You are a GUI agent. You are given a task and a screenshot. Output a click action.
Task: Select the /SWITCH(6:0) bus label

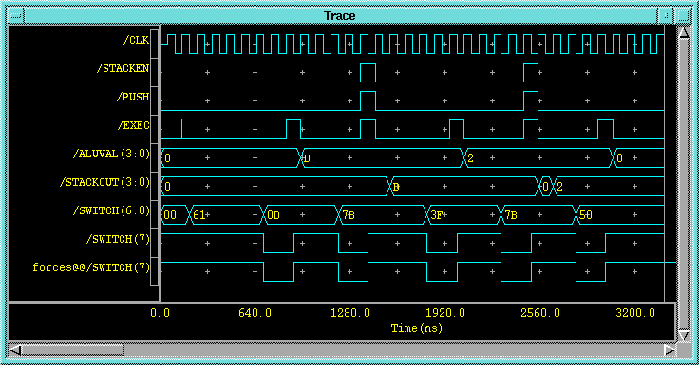click(x=111, y=210)
